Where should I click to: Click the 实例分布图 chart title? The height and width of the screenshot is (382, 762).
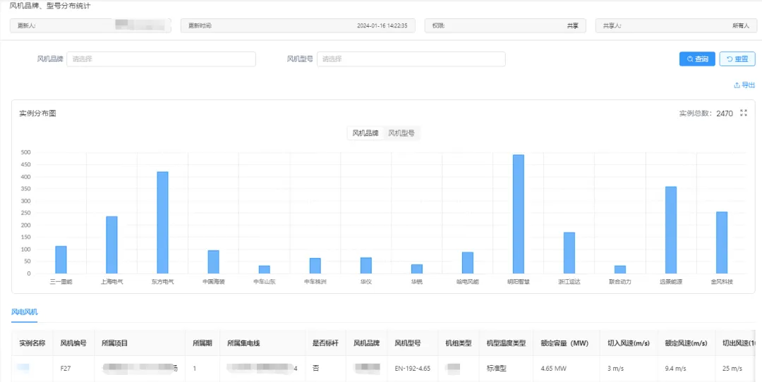pos(38,113)
